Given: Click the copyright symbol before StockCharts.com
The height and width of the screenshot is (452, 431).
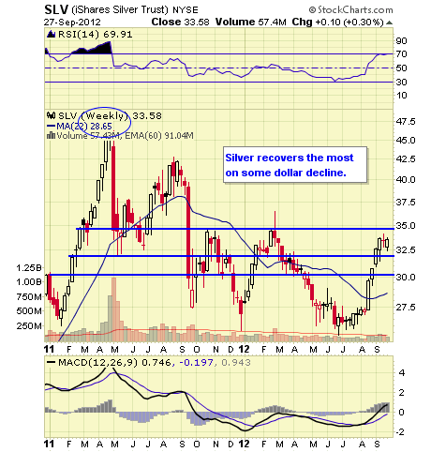Looking at the screenshot, I should click(x=312, y=10).
